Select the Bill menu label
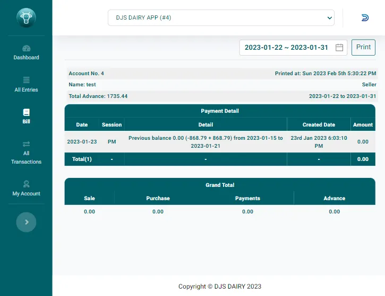The image size is (385, 296). 26,121
